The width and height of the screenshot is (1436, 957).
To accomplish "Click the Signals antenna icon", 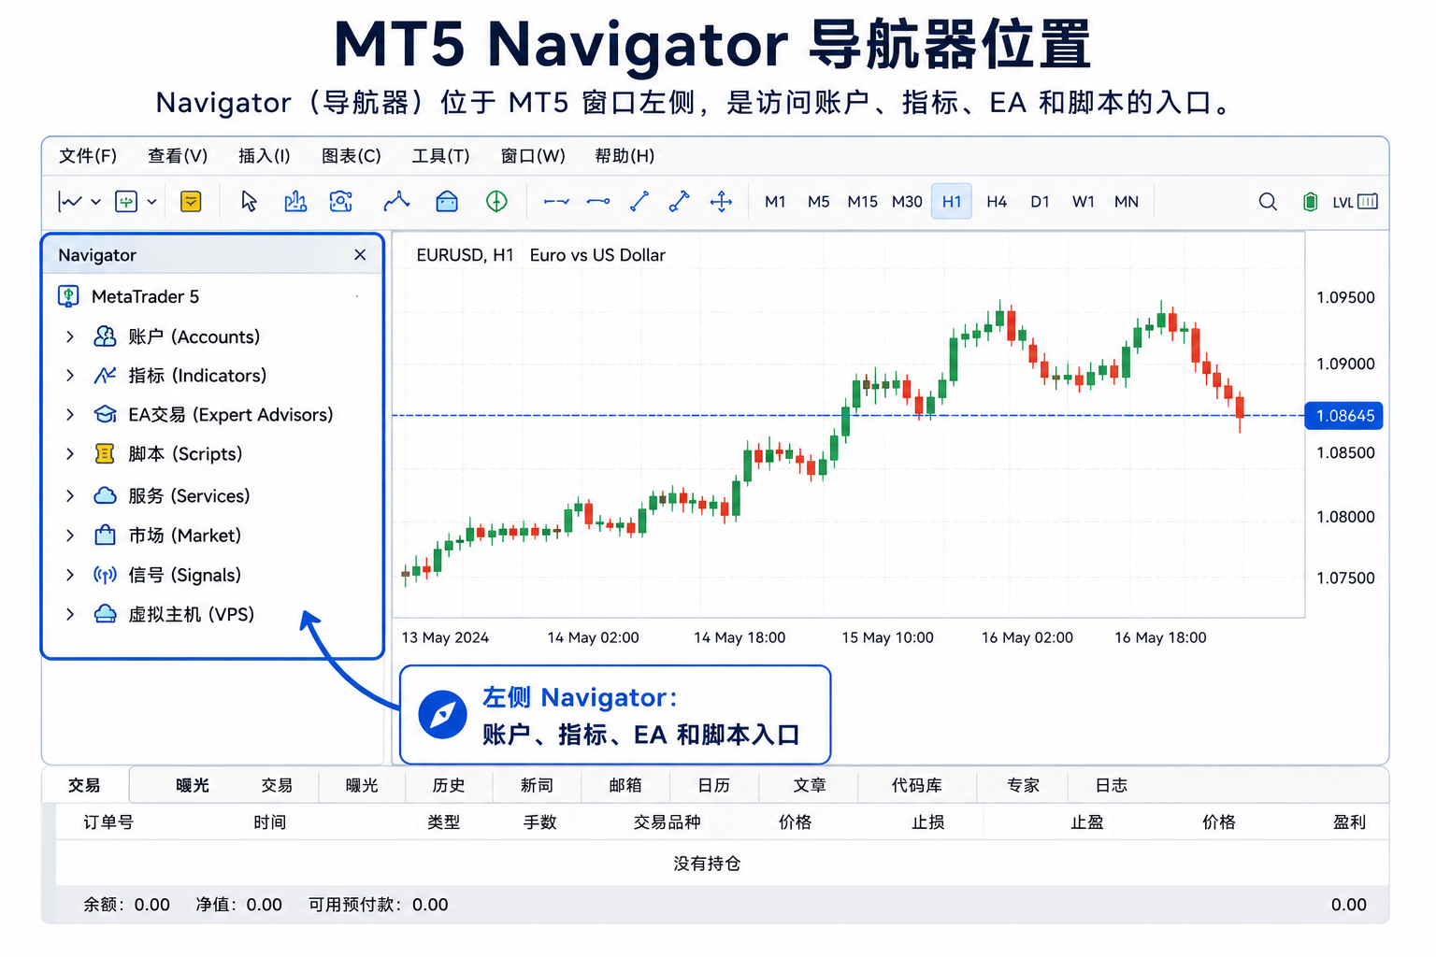I will click(105, 575).
